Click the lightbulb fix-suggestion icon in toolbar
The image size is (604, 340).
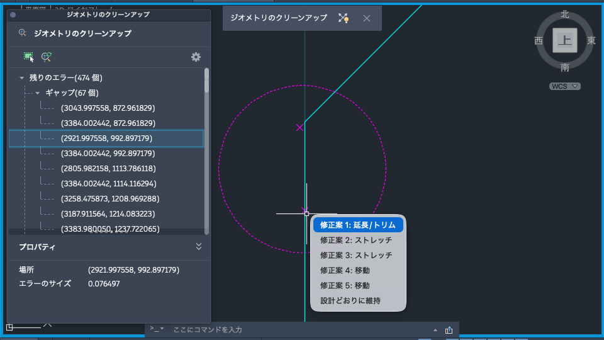(344, 18)
